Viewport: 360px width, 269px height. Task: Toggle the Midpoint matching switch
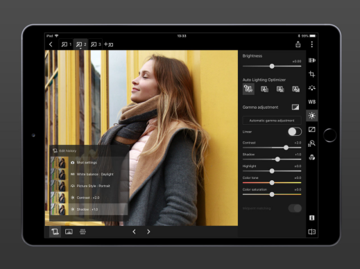[295, 208]
